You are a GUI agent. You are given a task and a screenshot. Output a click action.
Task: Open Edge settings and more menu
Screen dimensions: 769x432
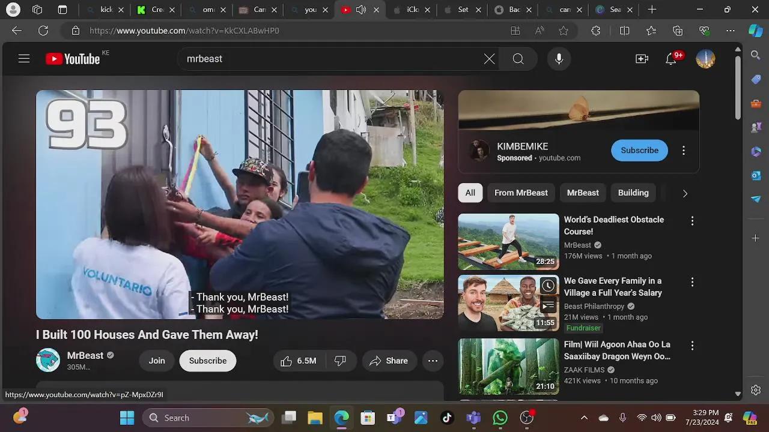click(x=731, y=31)
